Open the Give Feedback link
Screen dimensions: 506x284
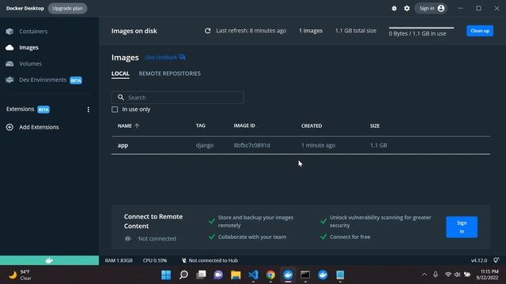click(x=165, y=58)
